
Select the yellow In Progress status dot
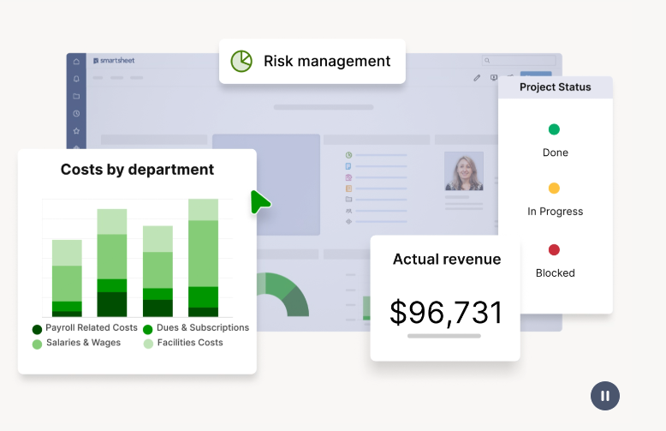click(x=554, y=188)
